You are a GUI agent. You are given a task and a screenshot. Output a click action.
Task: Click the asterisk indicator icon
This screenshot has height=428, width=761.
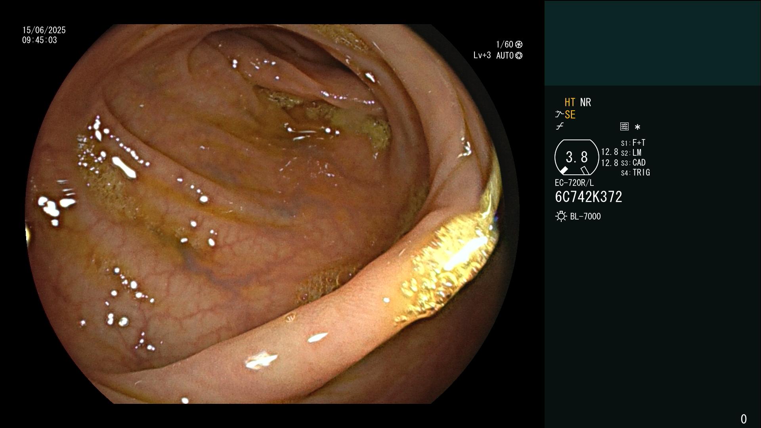click(x=637, y=127)
